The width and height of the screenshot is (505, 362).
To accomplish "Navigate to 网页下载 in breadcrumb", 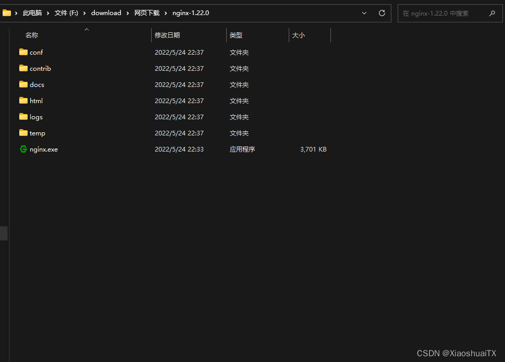I will tap(147, 13).
